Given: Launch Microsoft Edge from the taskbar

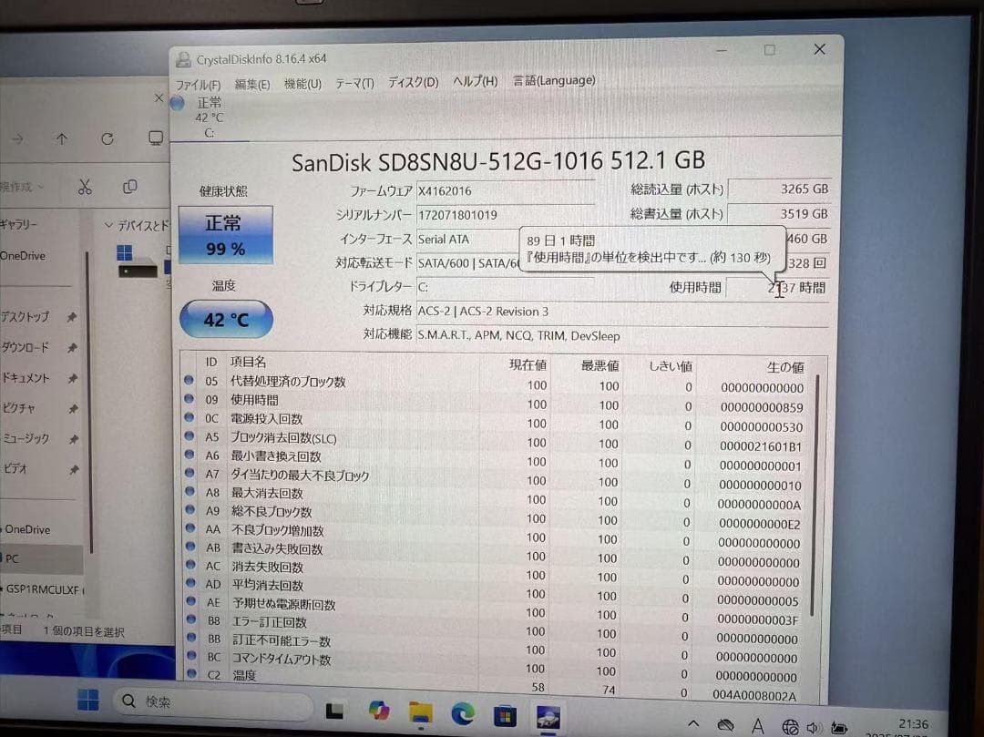Looking at the screenshot, I should 463,711.
